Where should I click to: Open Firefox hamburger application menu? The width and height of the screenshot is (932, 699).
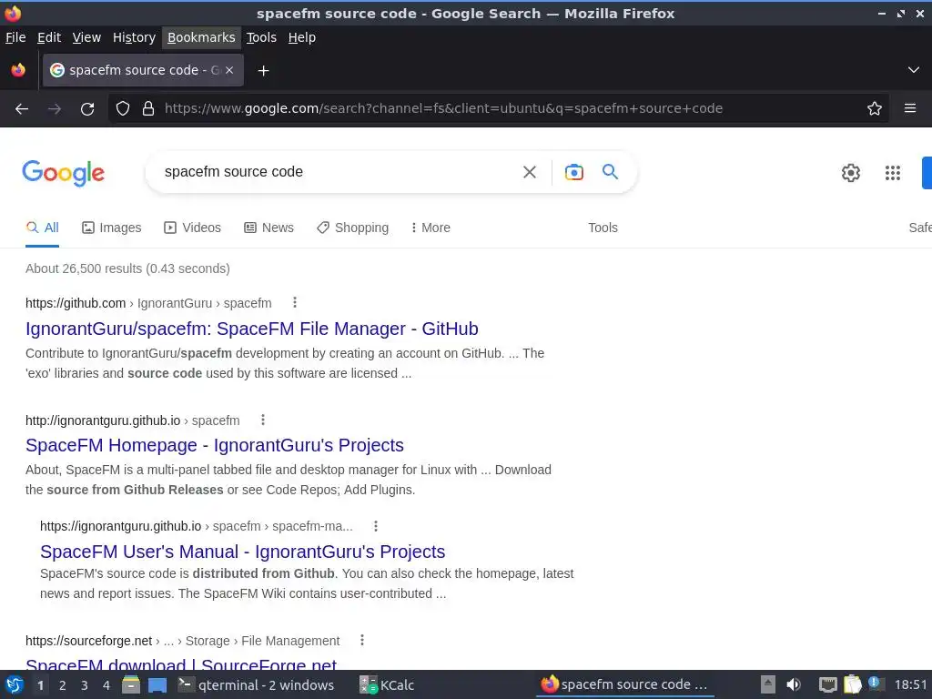[x=910, y=108]
